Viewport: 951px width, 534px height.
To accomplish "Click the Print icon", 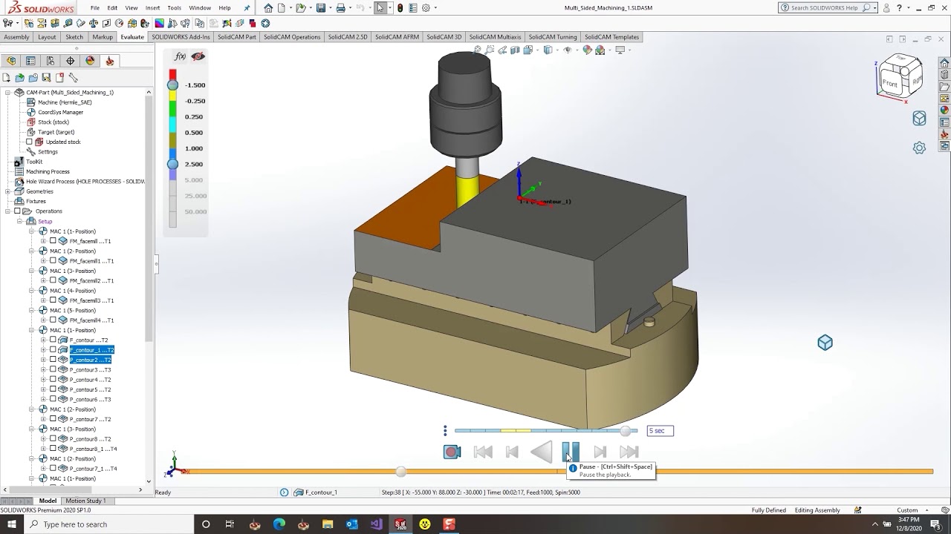I will click(340, 8).
